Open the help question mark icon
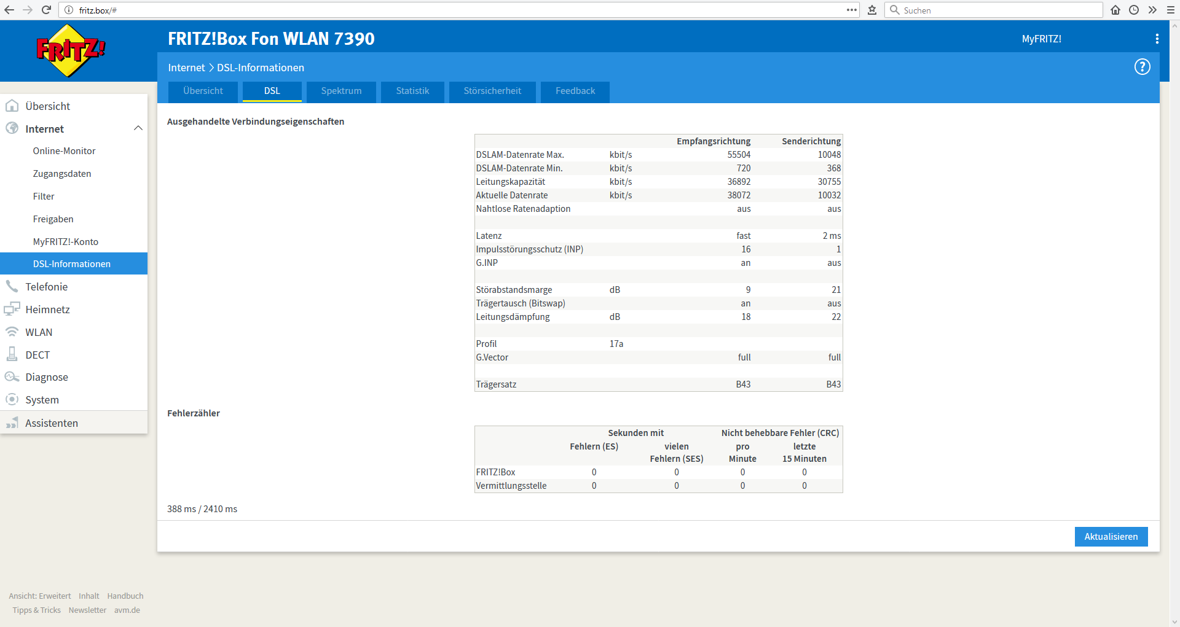The height and width of the screenshot is (627, 1180). (1142, 67)
